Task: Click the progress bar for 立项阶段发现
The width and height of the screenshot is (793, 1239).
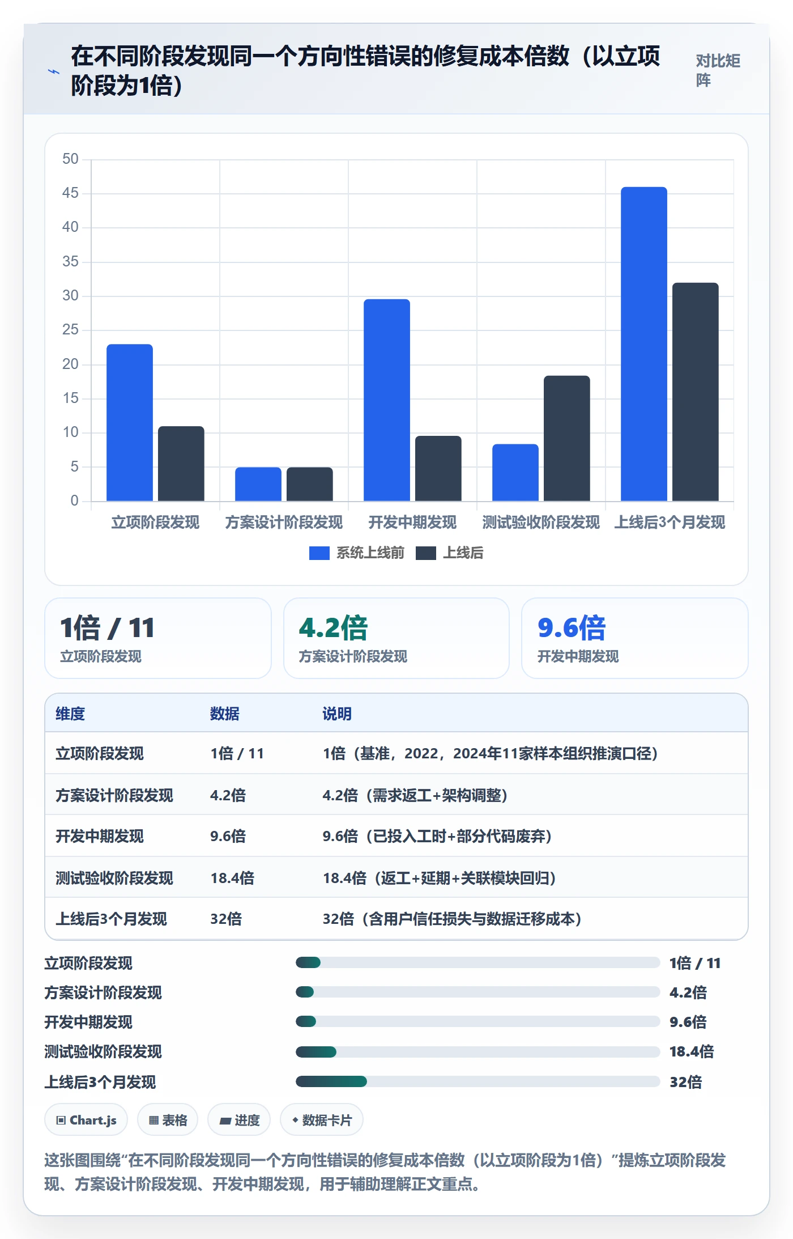Action: click(x=478, y=962)
